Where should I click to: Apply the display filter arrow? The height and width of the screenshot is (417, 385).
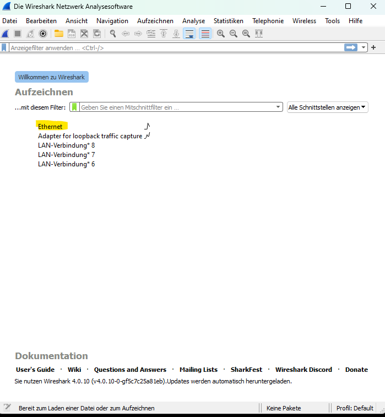click(351, 47)
